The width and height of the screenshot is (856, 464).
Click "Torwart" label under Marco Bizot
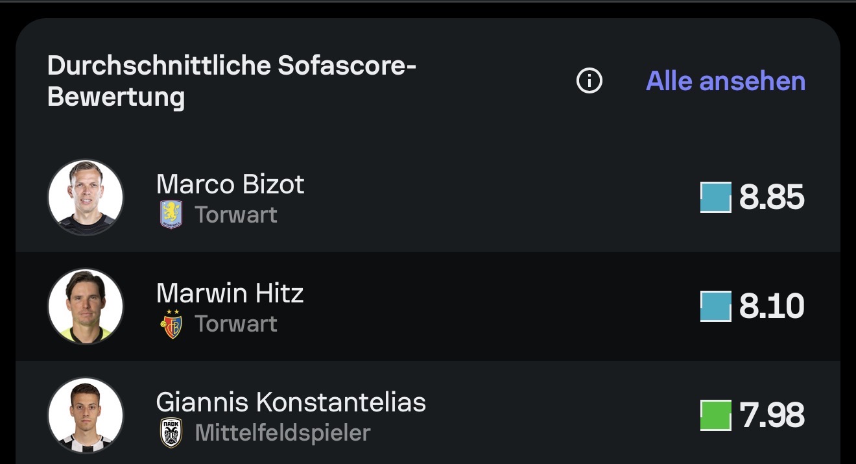click(x=236, y=215)
